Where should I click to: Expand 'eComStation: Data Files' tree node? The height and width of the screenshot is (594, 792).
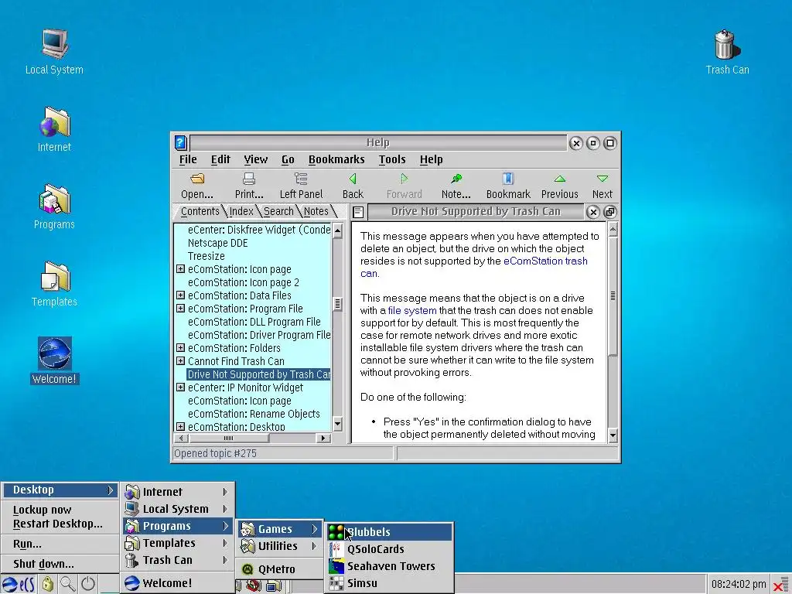click(180, 295)
